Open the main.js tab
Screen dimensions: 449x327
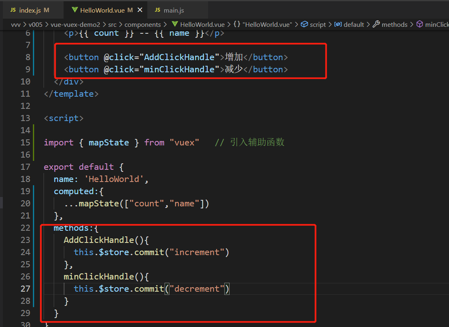pyautogui.click(x=174, y=10)
